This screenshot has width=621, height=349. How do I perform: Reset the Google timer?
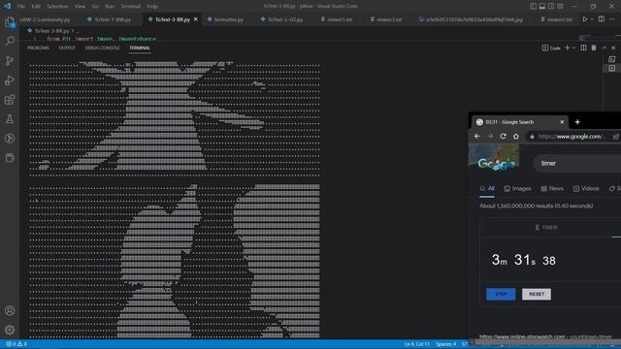pos(537,294)
